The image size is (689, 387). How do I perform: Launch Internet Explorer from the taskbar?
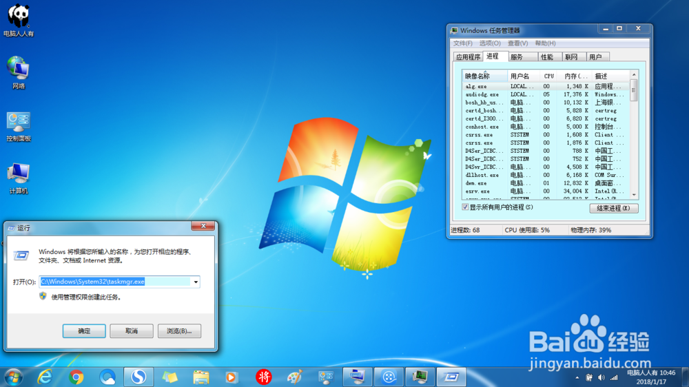tap(45, 377)
